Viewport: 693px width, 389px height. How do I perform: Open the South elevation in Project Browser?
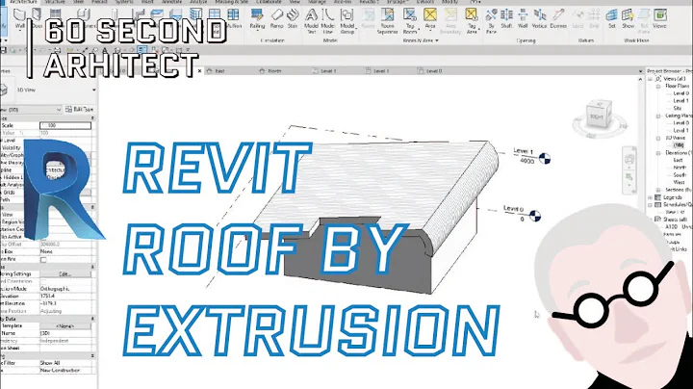[x=680, y=175]
